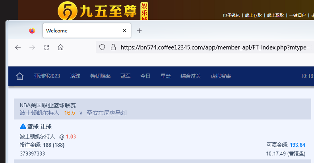
Task: Click the timestamp 10:17:49 (香港盘)
Action: point(285,154)
